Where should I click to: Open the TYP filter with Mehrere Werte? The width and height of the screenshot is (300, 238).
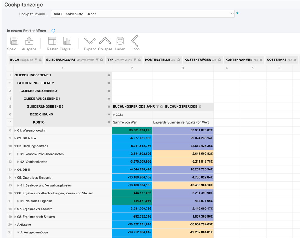tap(134, 60)
